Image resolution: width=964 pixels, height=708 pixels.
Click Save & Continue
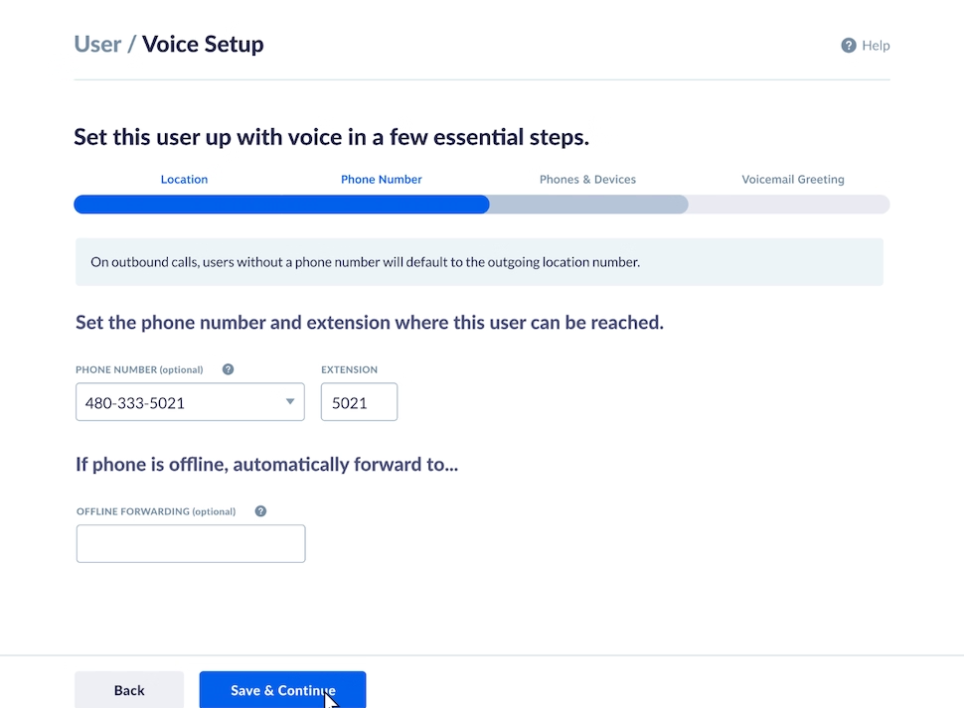(x=282, y=690)
